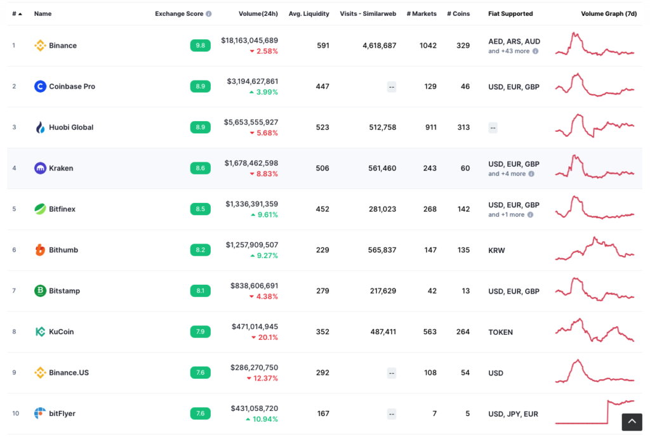
Task: Click Coinbase Pro 7-day volume graph
Action: click(x=595, y=85)
